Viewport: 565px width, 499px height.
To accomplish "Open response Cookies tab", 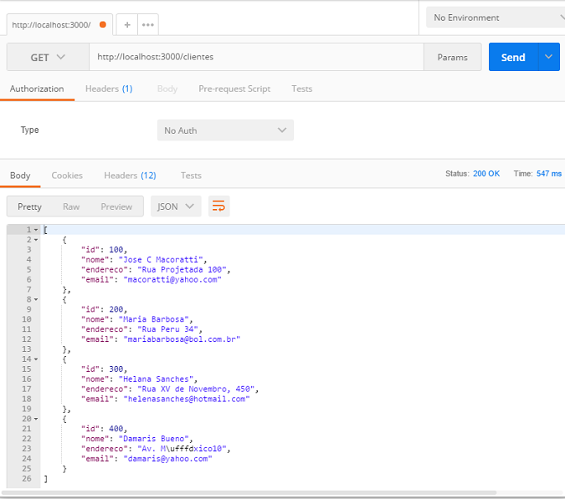I will point(67,176).
